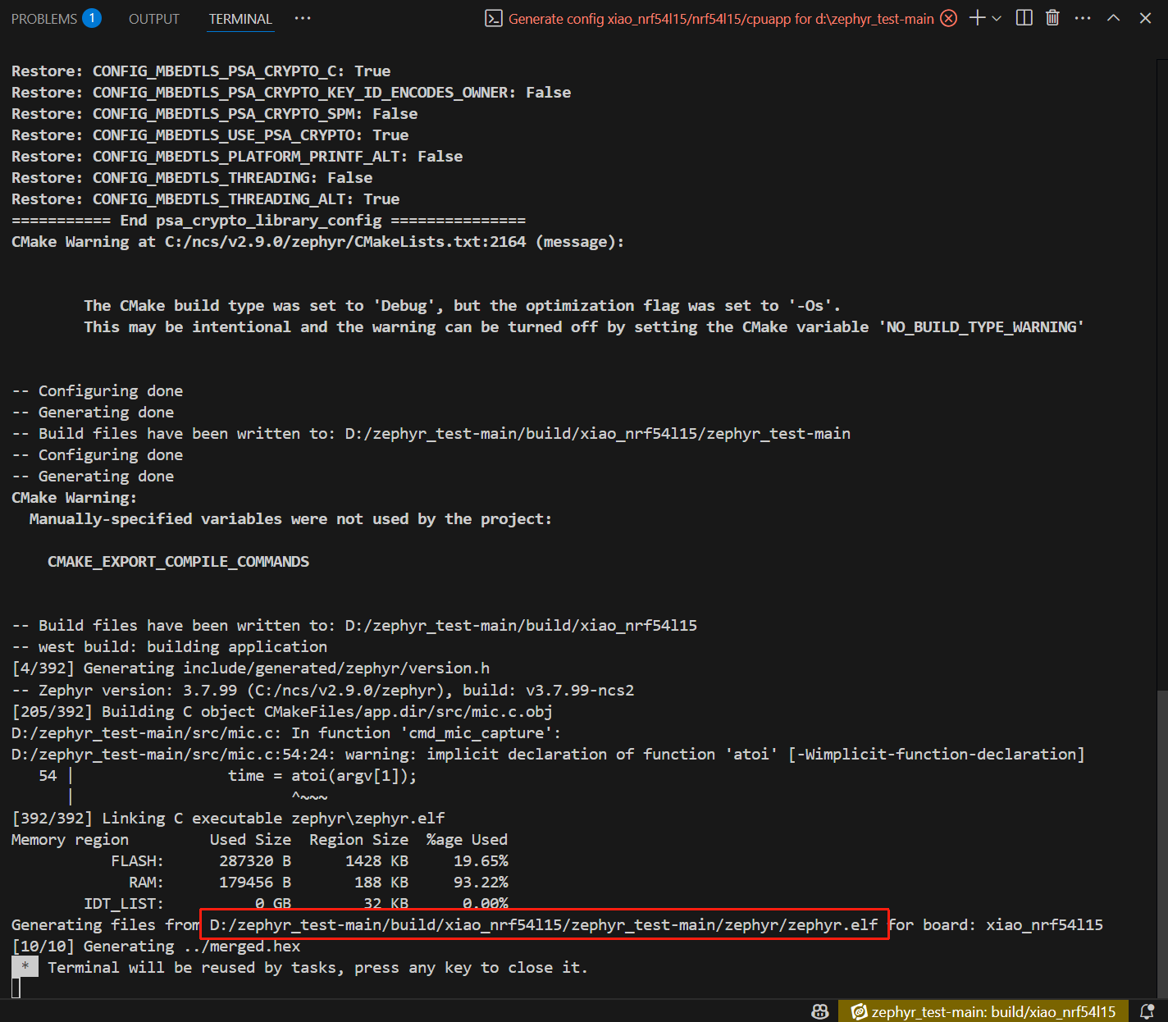The height and width of the screenshot is (1022, 1168).
Task: Click the Copilot status bar icon
Action: [x=819, y=1011]
